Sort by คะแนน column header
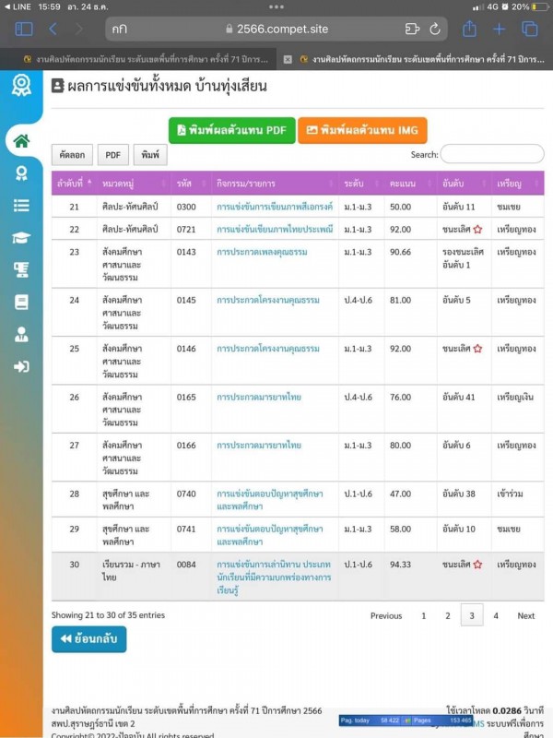 point(410,184)
